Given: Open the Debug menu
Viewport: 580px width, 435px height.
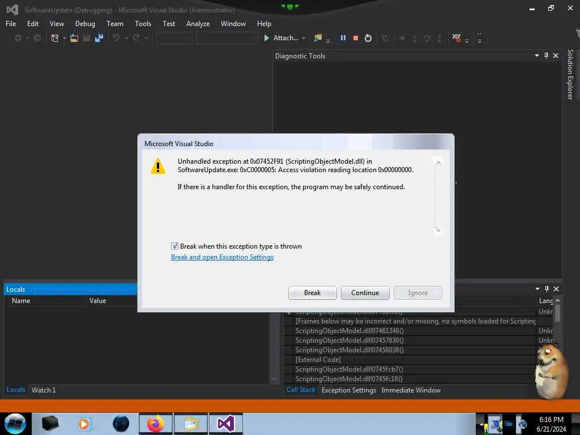Looking at the screenshot, I should pyautogui.click(x=85, y=24).
